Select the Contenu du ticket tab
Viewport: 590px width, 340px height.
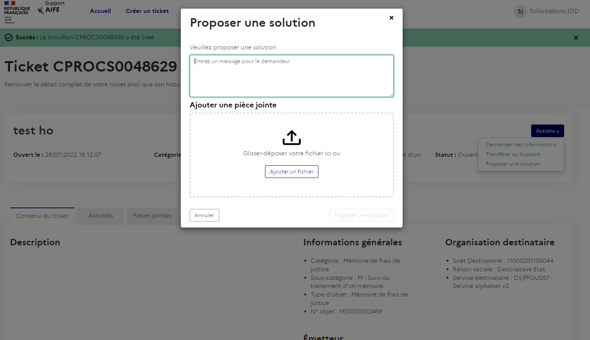pyautogui.click(x=42, y=216)
